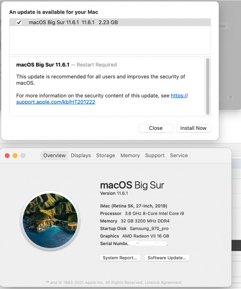Open the support.apple.com/kb/HT201222 link
The height and width of the screenshot is (289, 241).
coord(55,102)
